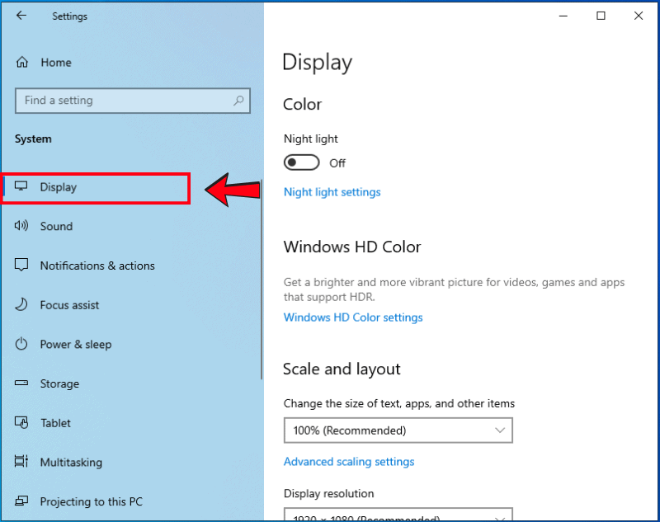Toggle the Night light switch

coord(301,162)
